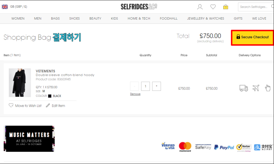Screen dimensions: 274x164
Task: Click the Delivery Options column header
Action: pos(250,55)
